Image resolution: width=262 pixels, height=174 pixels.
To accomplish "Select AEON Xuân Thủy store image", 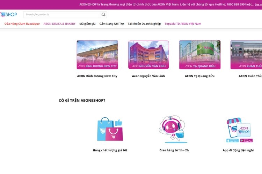I will [246, 55].
